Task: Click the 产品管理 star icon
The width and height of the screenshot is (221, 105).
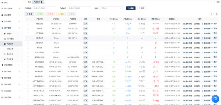Action: pyautogui.click(x=2, y=21)
